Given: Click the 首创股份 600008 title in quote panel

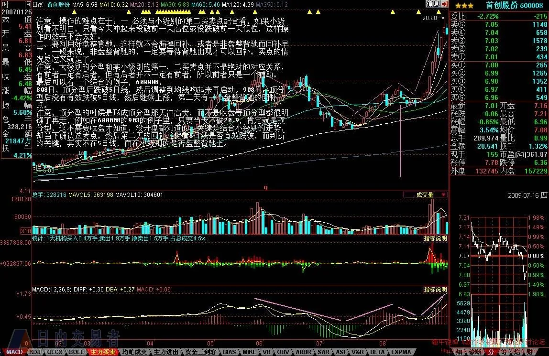Looking at the screenshot, I should pos(515,5).
